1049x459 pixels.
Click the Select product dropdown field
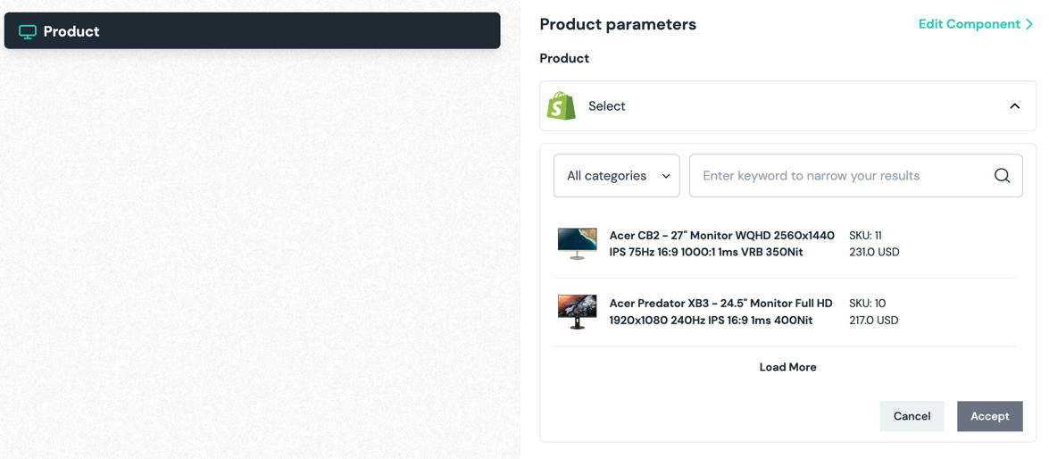pos(786,106)
